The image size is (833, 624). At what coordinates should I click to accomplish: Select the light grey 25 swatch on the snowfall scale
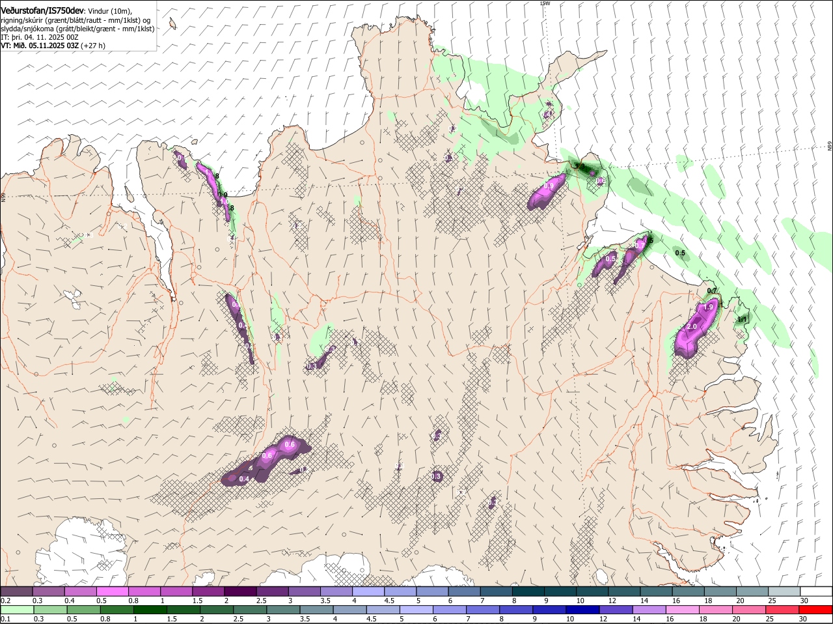click(x=783, y=590)
